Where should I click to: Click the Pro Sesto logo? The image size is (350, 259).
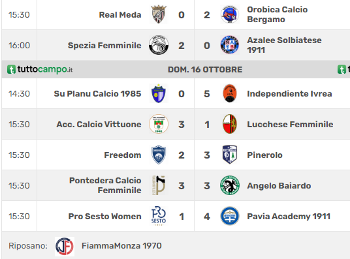coord(159,216)
